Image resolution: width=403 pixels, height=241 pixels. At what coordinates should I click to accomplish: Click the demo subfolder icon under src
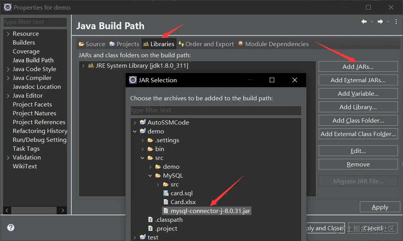pyautogui.click(x=158, y=167)
